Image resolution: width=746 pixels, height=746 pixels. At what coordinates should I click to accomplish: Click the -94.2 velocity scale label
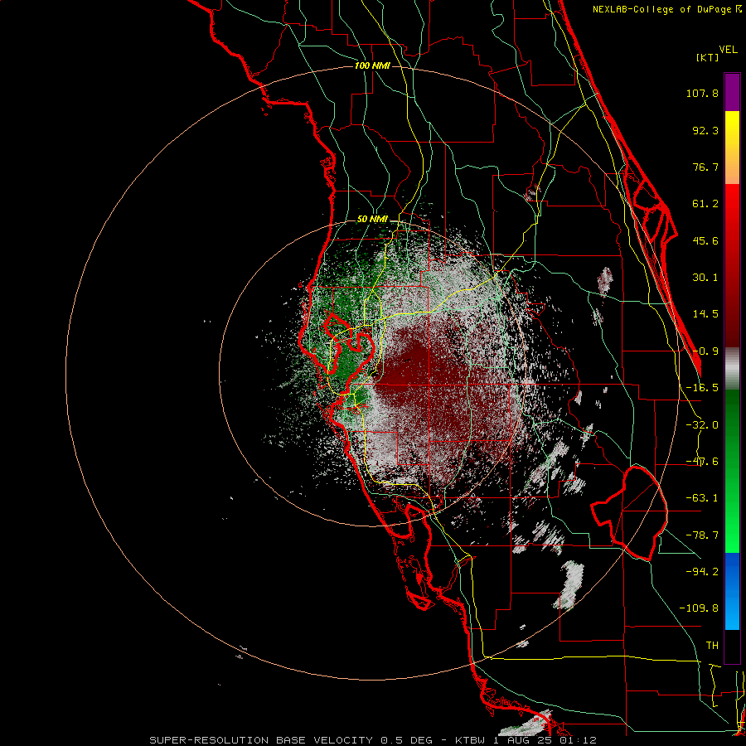point(702,571)
